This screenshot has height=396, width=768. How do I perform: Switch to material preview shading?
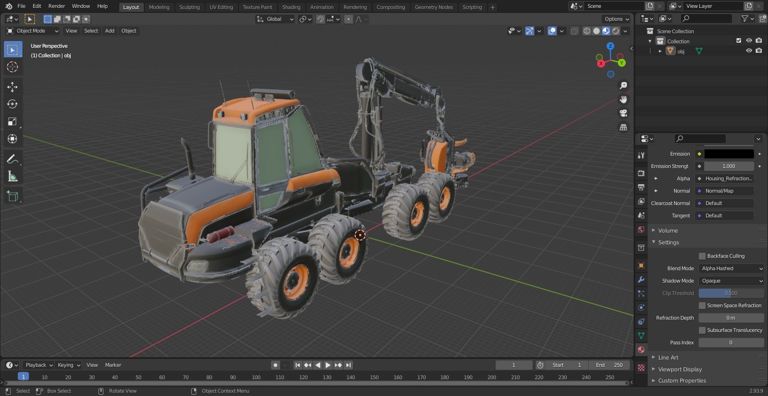pos(606,31)
